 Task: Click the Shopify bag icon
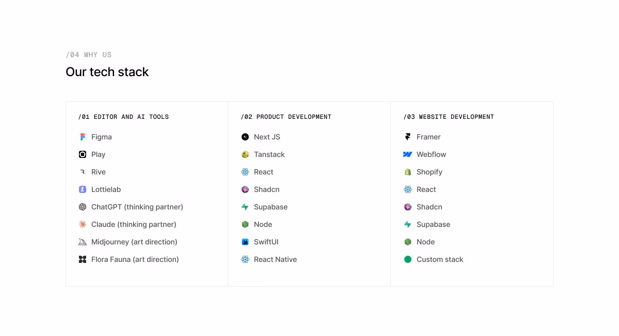click(x=408, y=172)
